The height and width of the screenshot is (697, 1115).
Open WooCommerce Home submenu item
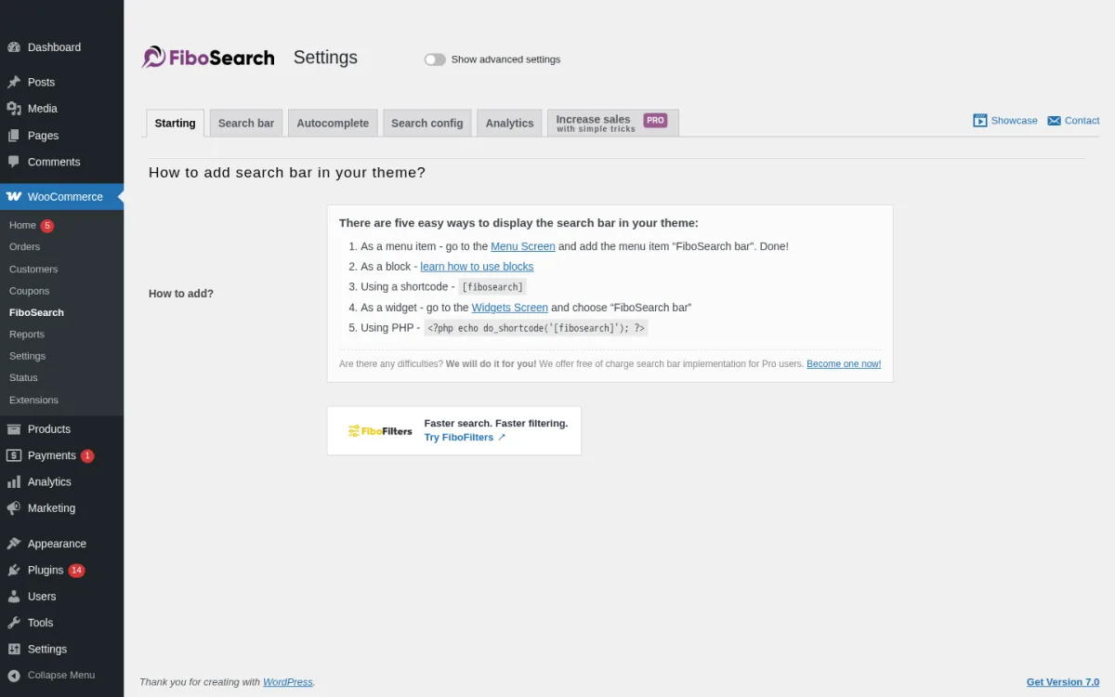[22, 225]
